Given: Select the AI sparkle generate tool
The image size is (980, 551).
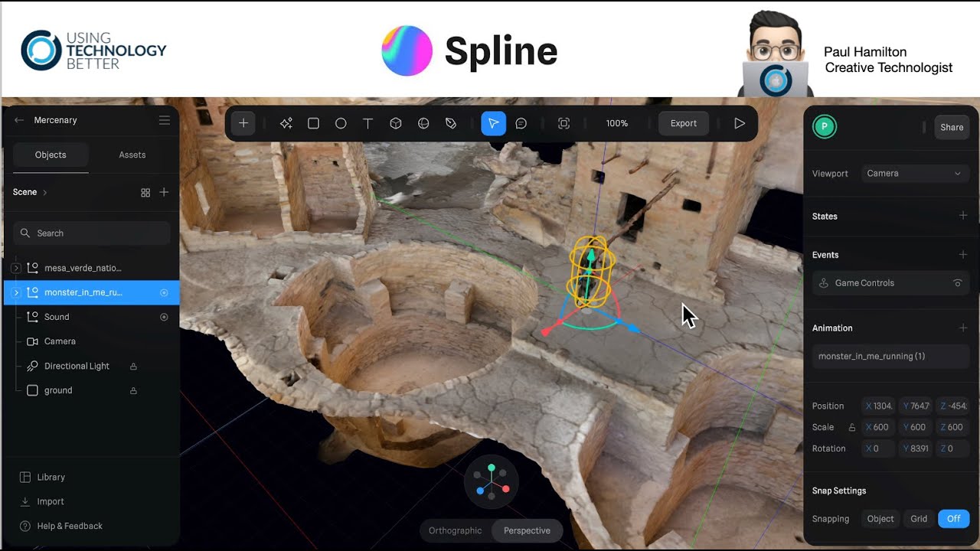Looking at the screenshot, I should coord(286,123).
